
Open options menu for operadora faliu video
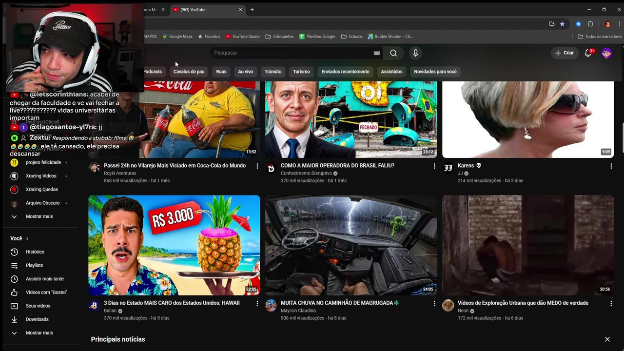[434, 166]
